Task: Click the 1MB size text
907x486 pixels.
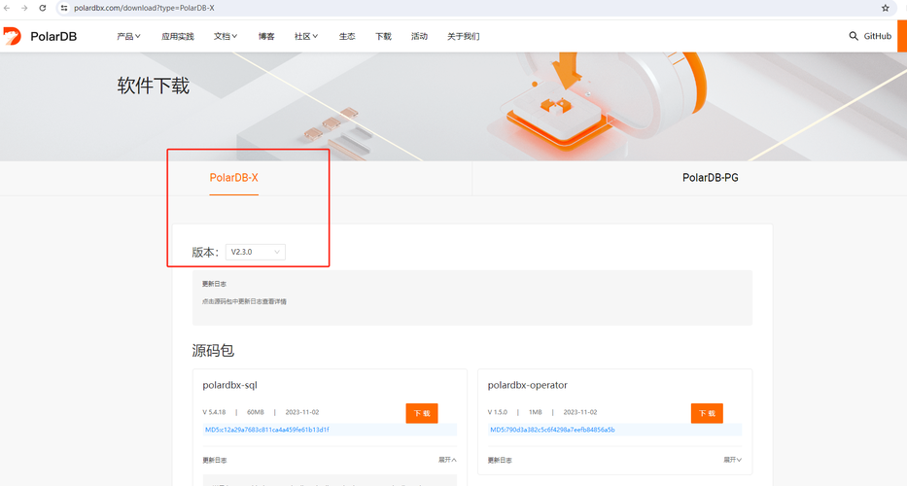Action: click(x=535, y=412)
